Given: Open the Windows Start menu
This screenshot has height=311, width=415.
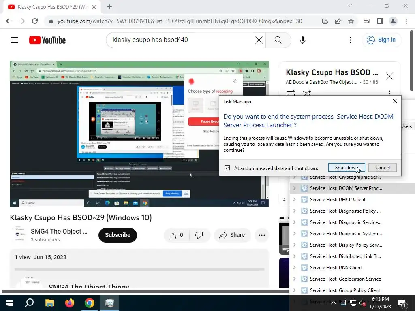Looking at the screenshot, I should (x=10, y=303).
